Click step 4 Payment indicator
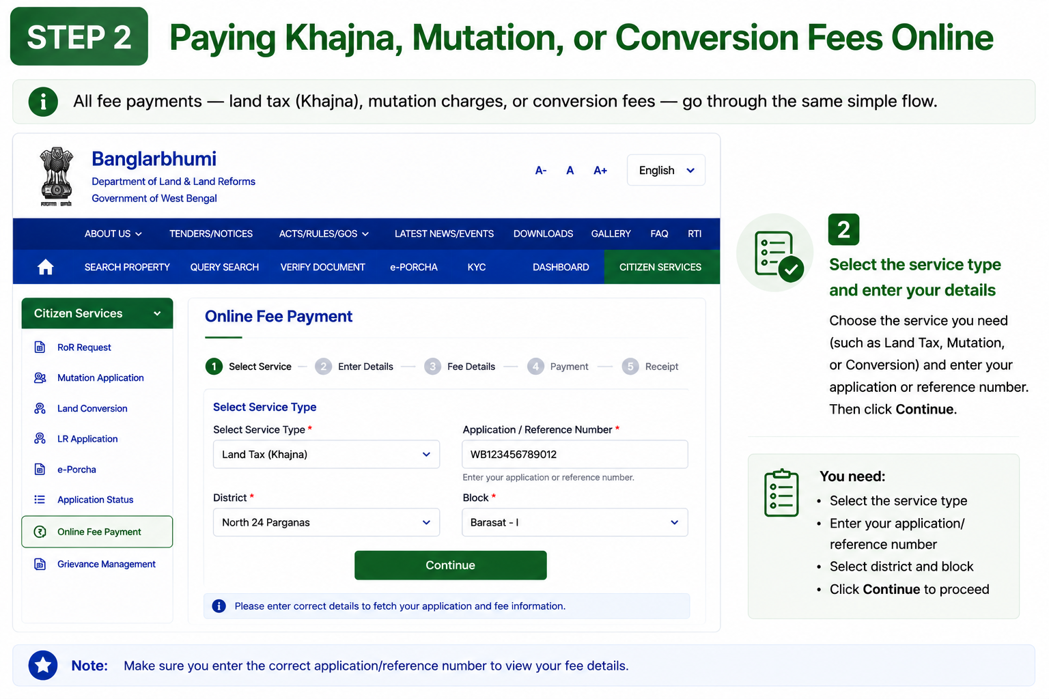1049x699 pixels. pos(558,367)
